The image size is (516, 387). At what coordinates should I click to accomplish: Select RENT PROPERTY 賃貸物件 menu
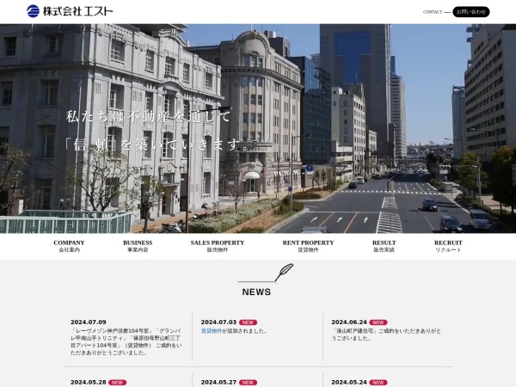[x=308, y=246]
